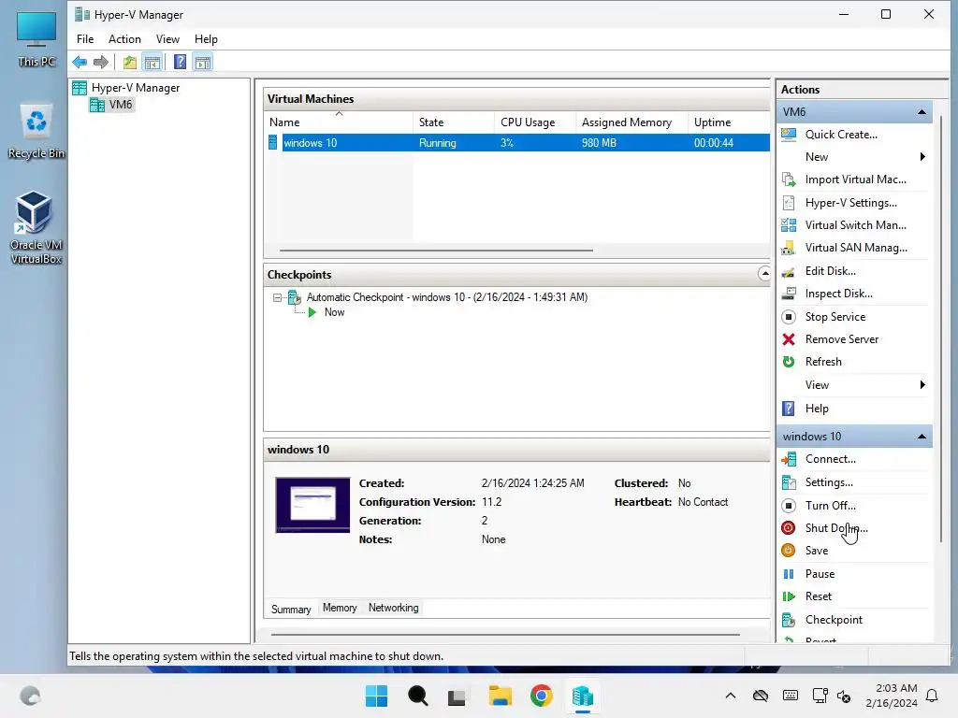Click the Virtual Switch Manager icon

789,225
